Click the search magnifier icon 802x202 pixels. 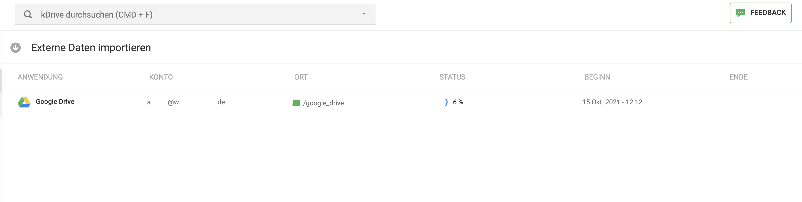pos(28,14)
